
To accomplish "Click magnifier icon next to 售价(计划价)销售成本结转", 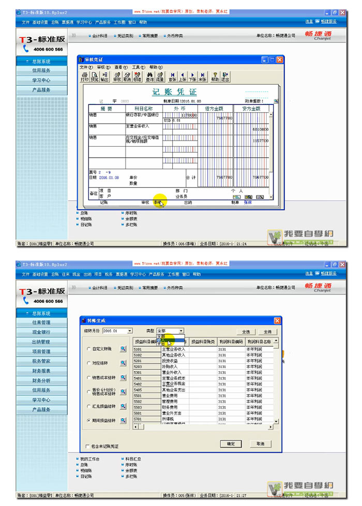I will tap(123, 392).
